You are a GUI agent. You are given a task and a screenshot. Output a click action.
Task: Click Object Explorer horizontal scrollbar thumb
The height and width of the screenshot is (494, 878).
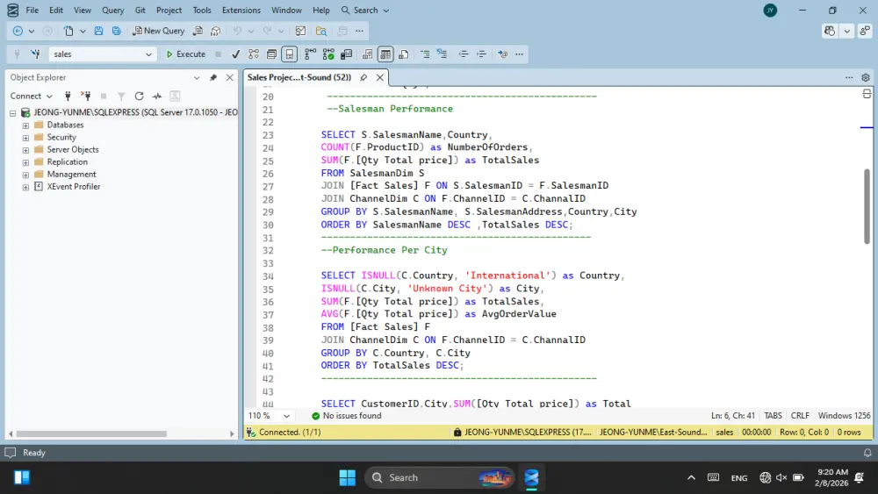(x=91, y=433)
